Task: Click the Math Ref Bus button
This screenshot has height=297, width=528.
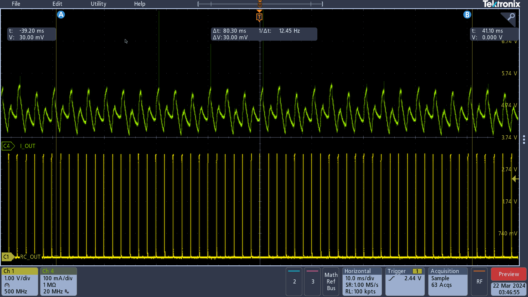Action: [331, 281]
